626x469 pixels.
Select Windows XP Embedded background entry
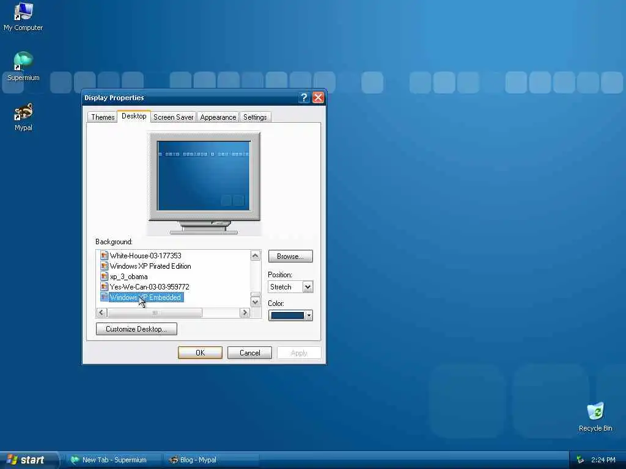click(145, 297)
